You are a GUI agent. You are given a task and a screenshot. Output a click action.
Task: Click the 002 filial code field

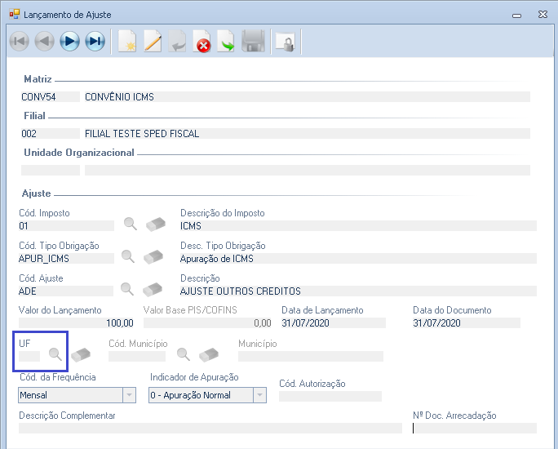[51, 134]
